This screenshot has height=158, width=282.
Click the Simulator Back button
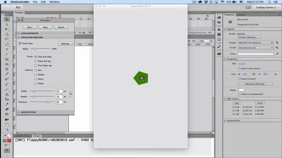[45, 27]
